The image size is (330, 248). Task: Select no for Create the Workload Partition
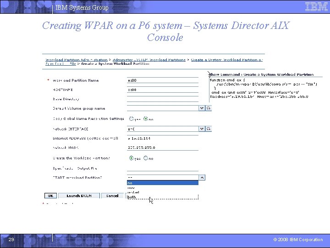point(145,158)
